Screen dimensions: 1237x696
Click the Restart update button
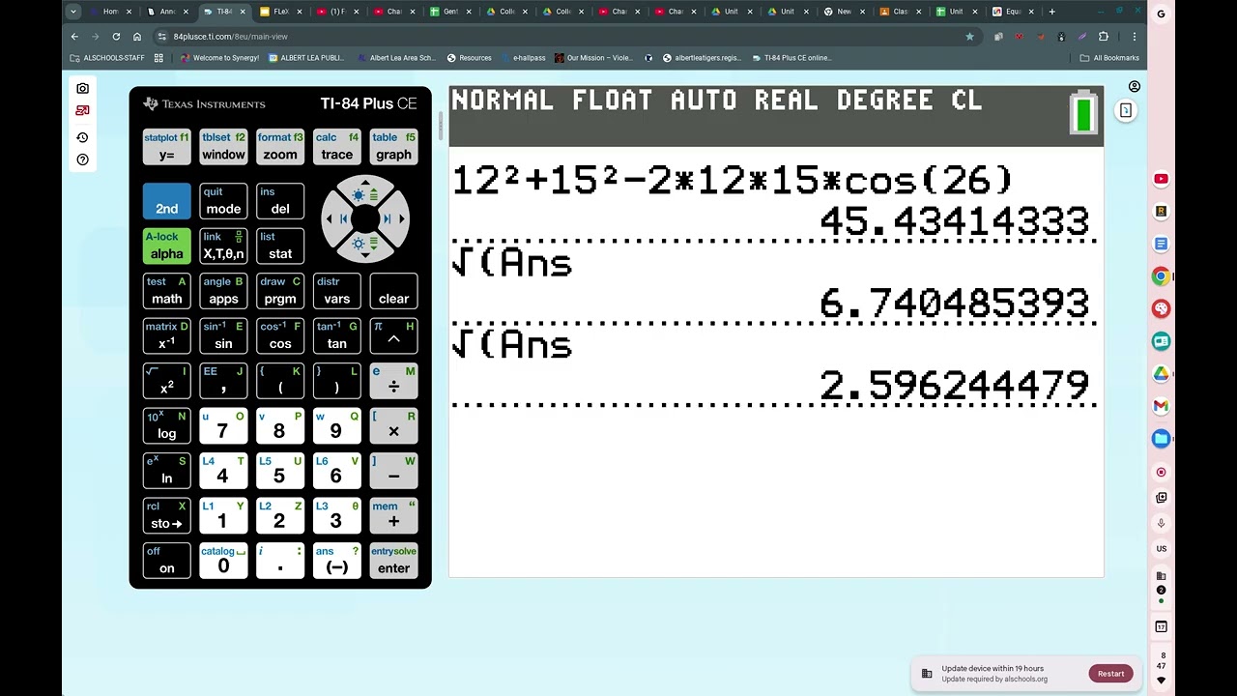pos(1110,674)
